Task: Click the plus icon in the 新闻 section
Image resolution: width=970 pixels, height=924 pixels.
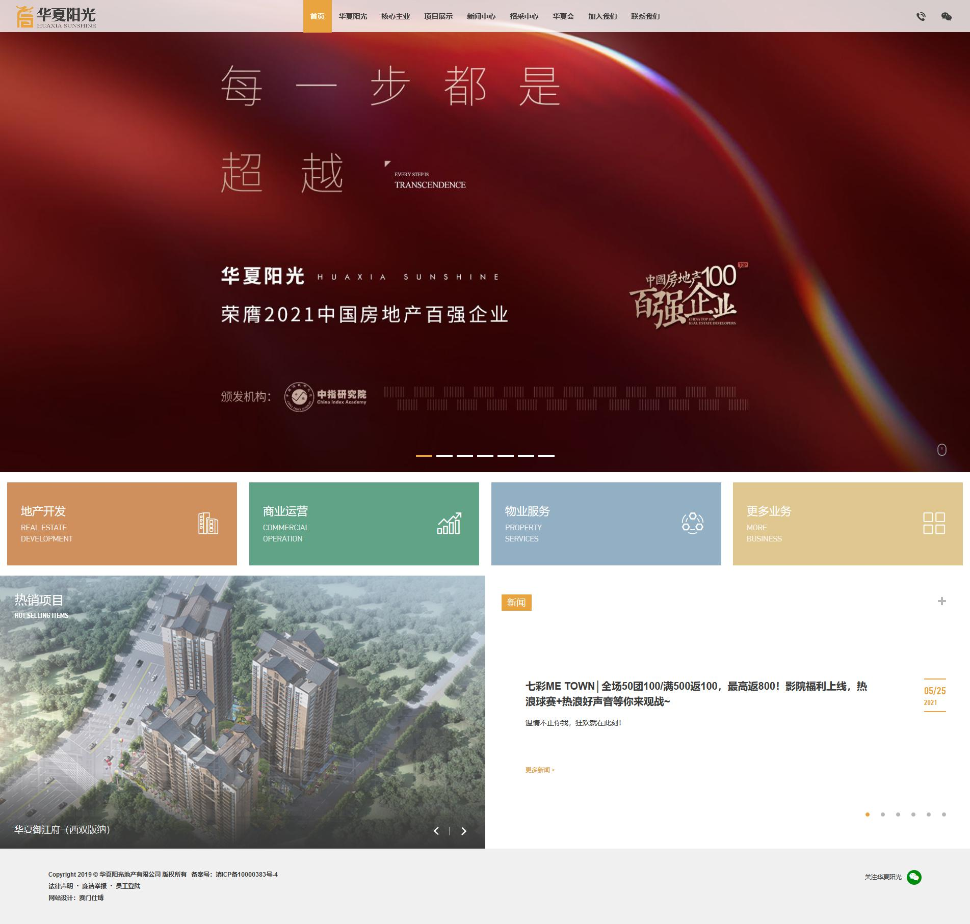Action: (942, 601)
